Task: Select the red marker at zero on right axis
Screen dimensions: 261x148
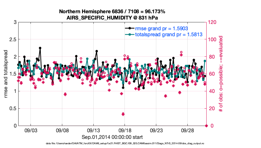Action: pos(207,126)
